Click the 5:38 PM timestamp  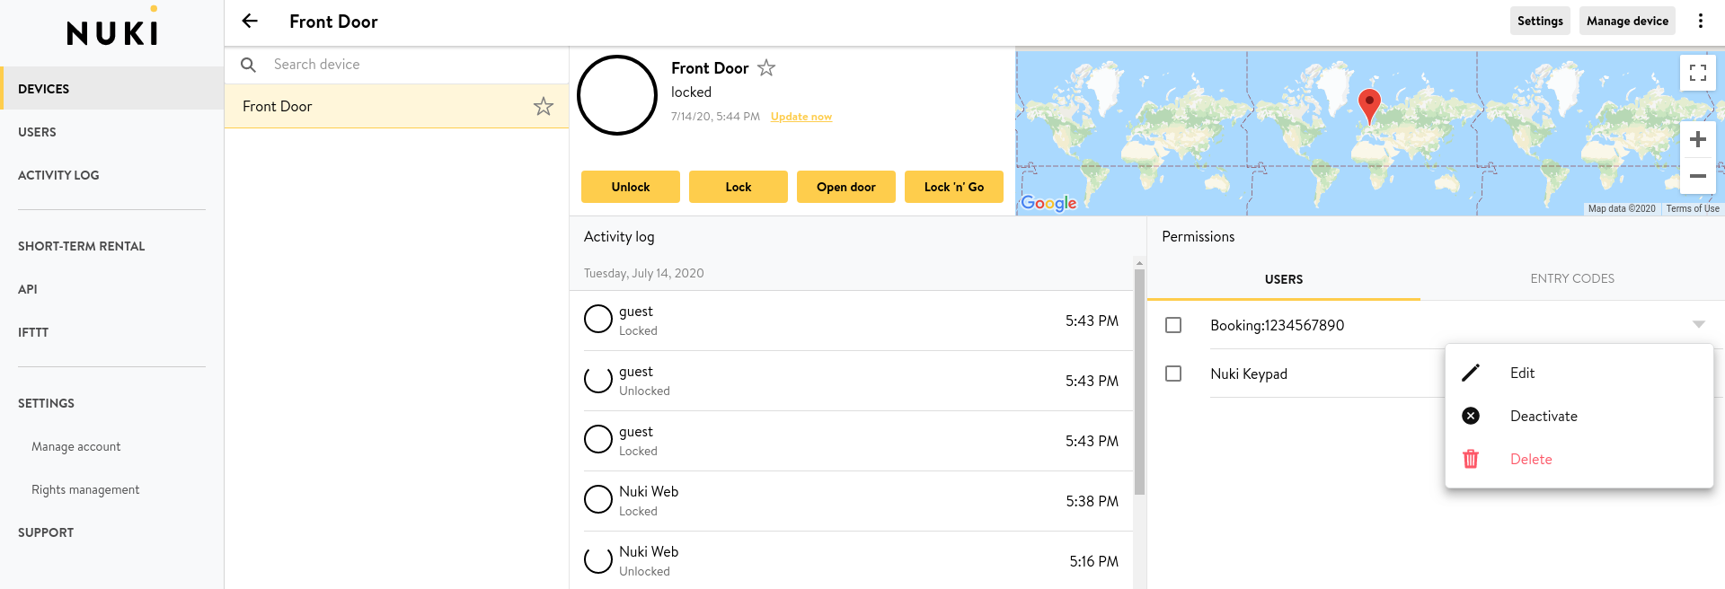[1092, 501]
